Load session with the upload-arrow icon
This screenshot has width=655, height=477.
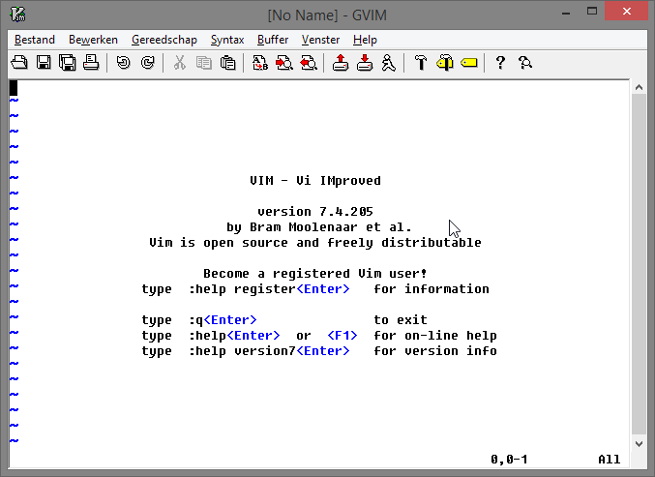(341, 63)
